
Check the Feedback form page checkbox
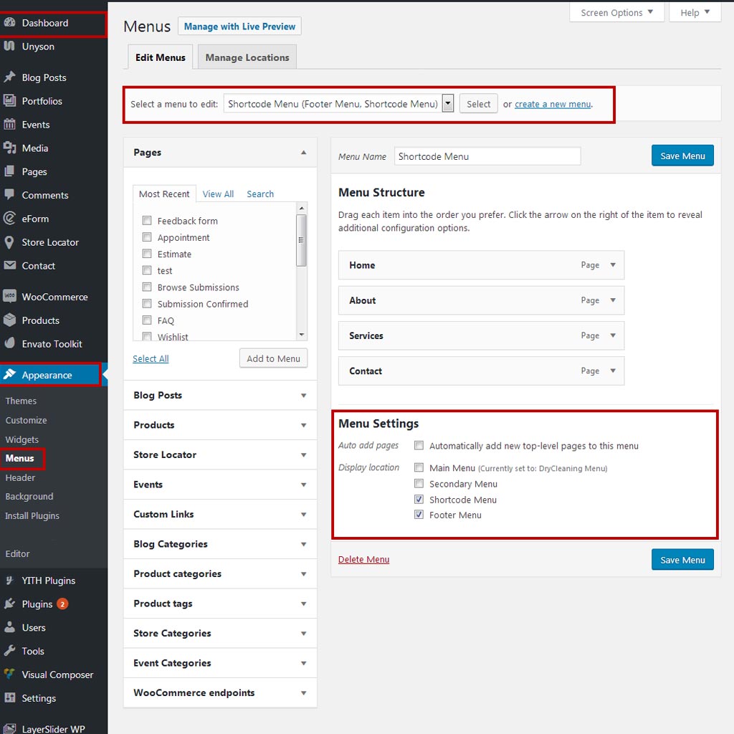pyautogui.click(x=147, y=221)
